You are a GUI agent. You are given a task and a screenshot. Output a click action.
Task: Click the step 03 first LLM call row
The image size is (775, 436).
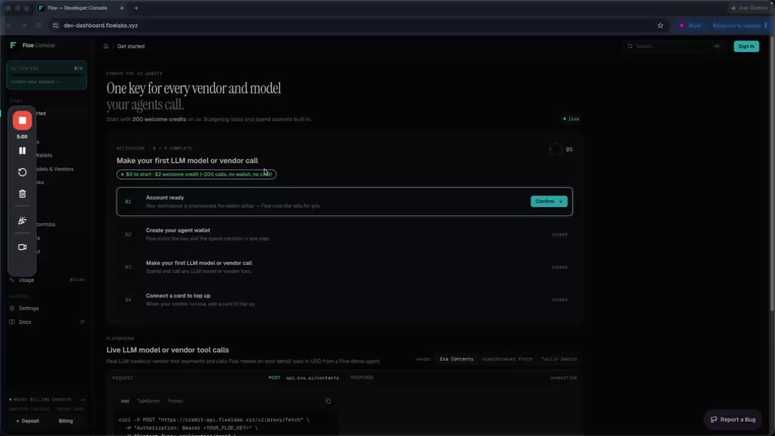point(344,267)
